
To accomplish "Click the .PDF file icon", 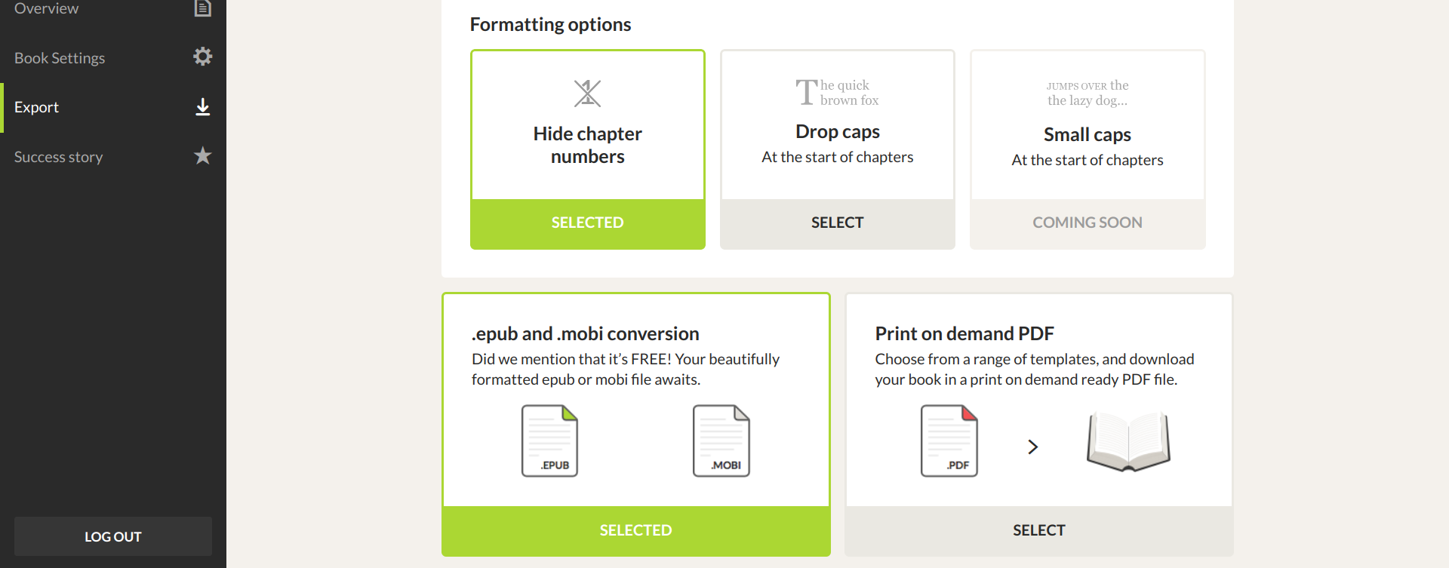I will pos(949,441).
